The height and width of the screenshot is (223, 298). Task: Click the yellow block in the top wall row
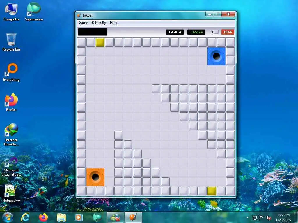point(100,42)
